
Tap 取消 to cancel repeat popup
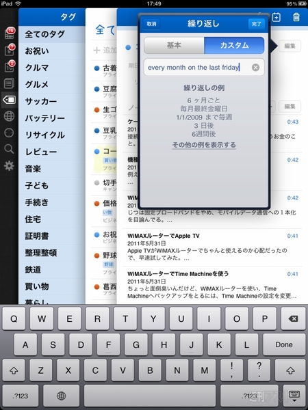tap(152, 24)
